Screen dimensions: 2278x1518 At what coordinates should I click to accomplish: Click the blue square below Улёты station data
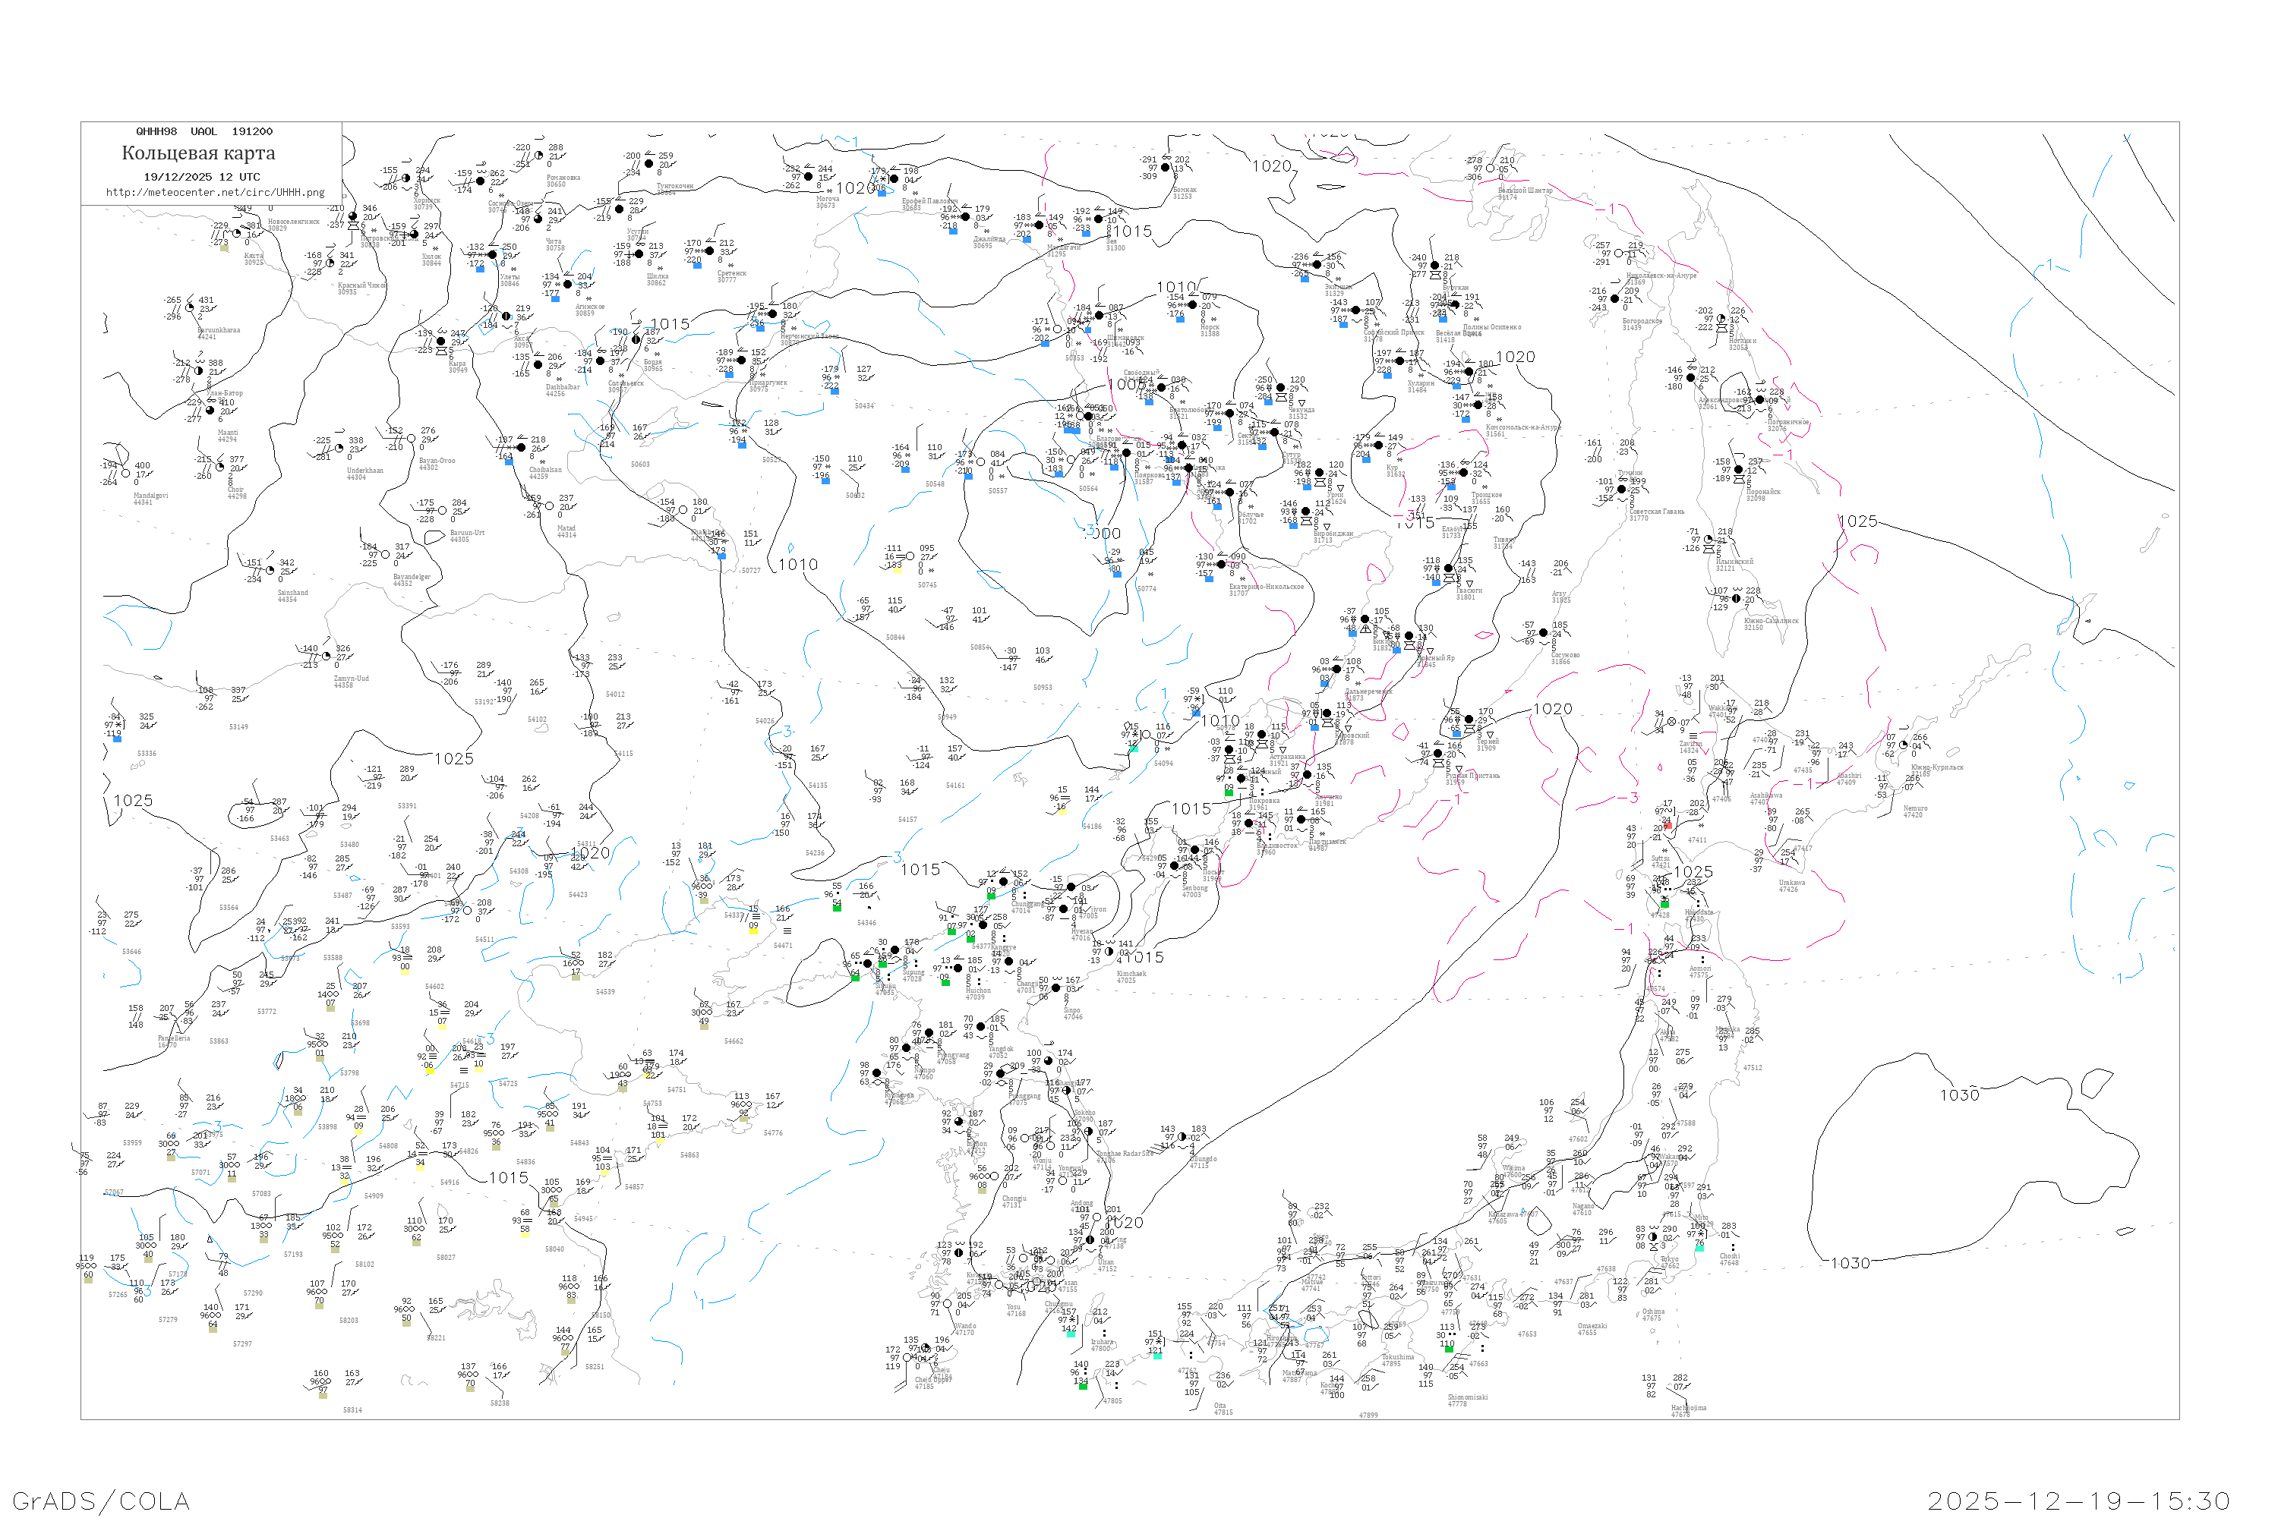point(479,269)
